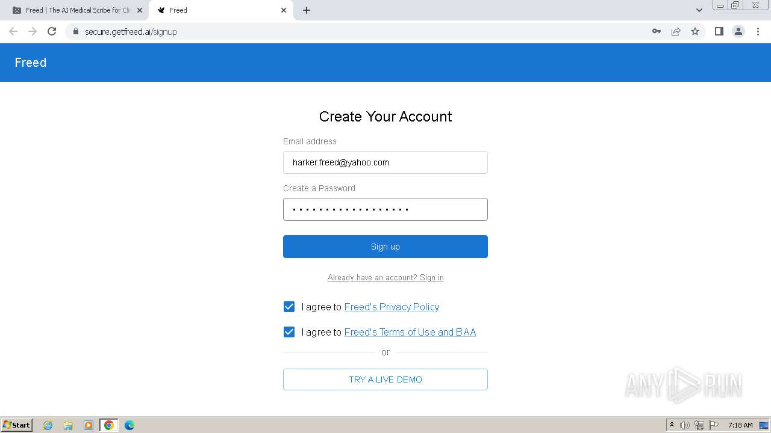Open Freed's Privacy Policy link

[x=392, y=307]
